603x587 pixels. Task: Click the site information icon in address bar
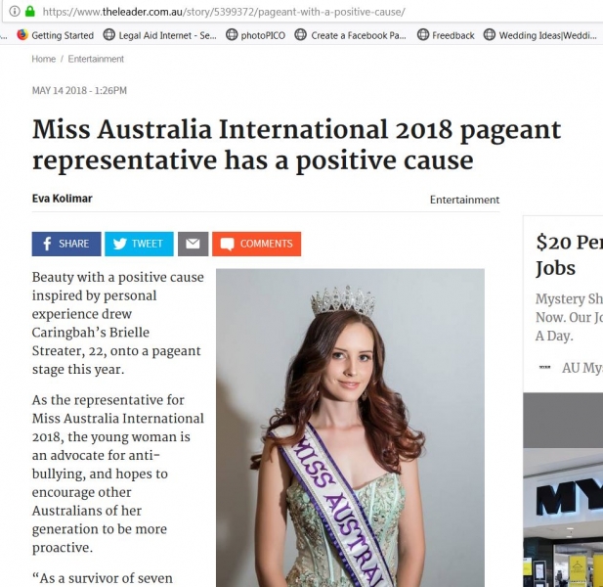click(x=15, y=12)
